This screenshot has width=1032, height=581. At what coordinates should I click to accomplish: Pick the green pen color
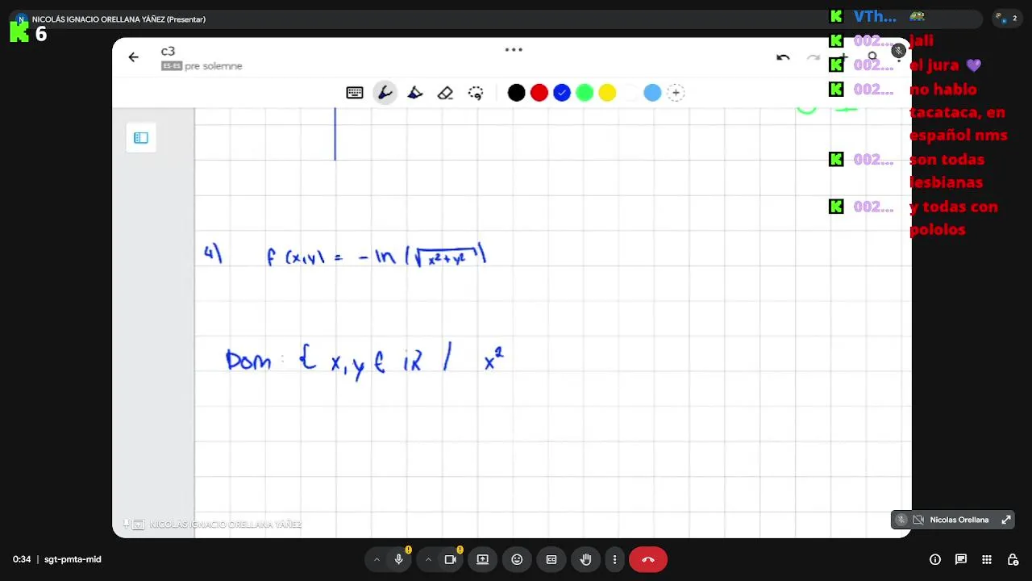[x=585, y=93]
